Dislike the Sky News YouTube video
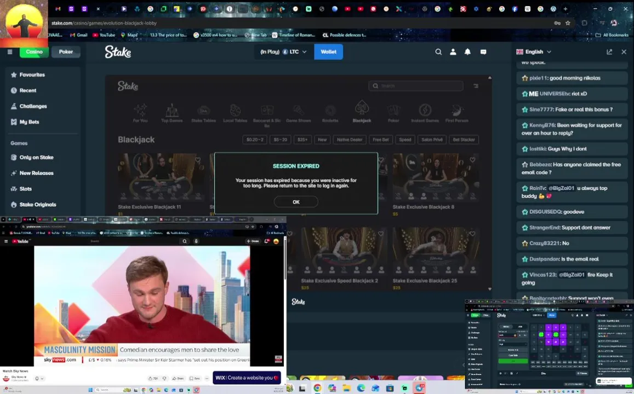 coord(164,378)
